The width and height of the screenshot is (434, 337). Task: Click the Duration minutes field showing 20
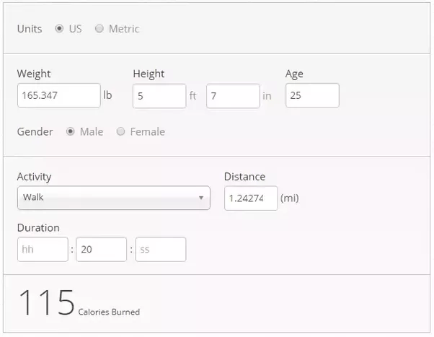click(x=101, y=249)
